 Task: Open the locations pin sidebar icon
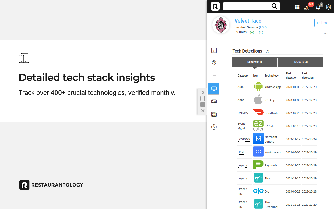[x=214, y=63]
